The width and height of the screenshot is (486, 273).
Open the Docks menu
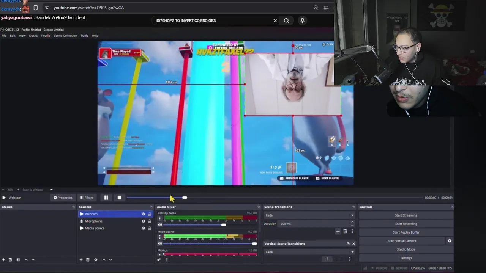click(x=33, y=36)
